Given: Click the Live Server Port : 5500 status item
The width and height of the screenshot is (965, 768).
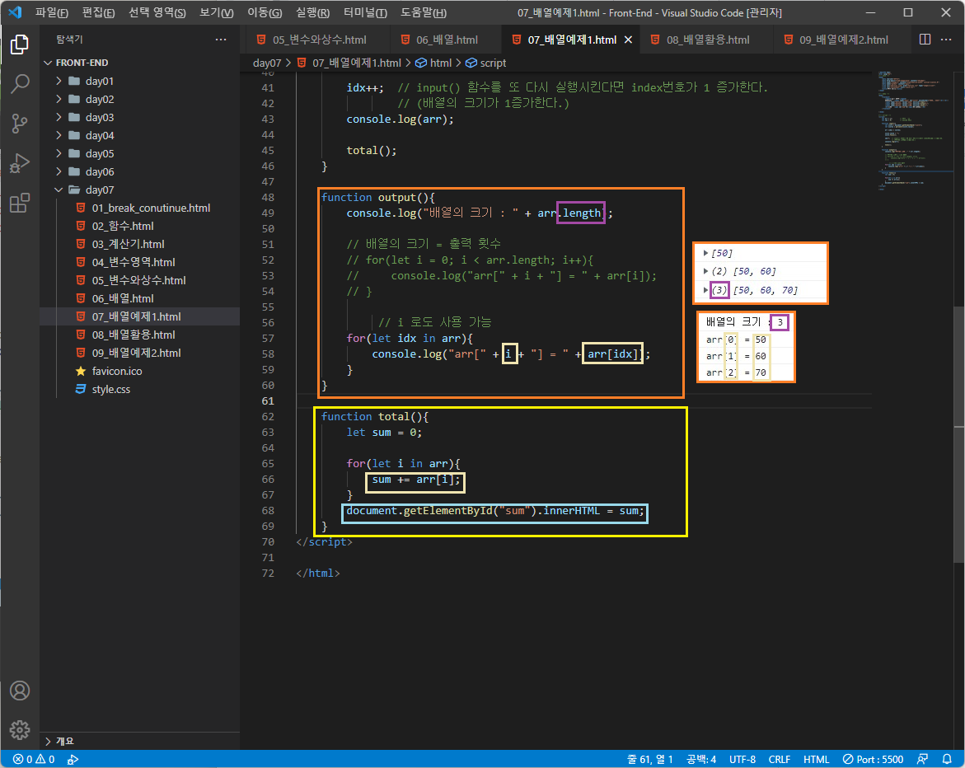Looking at the screenshot, I should pos(873,760).
